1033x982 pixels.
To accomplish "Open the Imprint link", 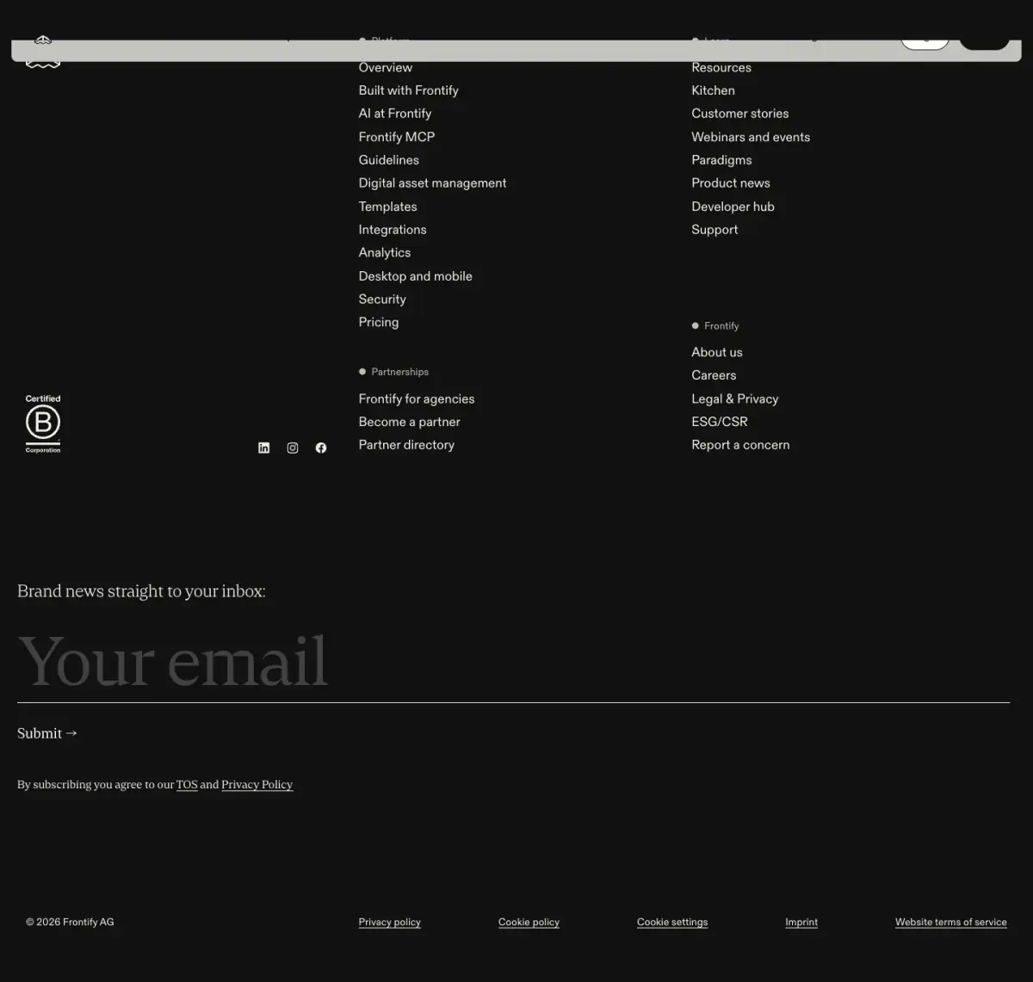I will click(x=801, y=922).
